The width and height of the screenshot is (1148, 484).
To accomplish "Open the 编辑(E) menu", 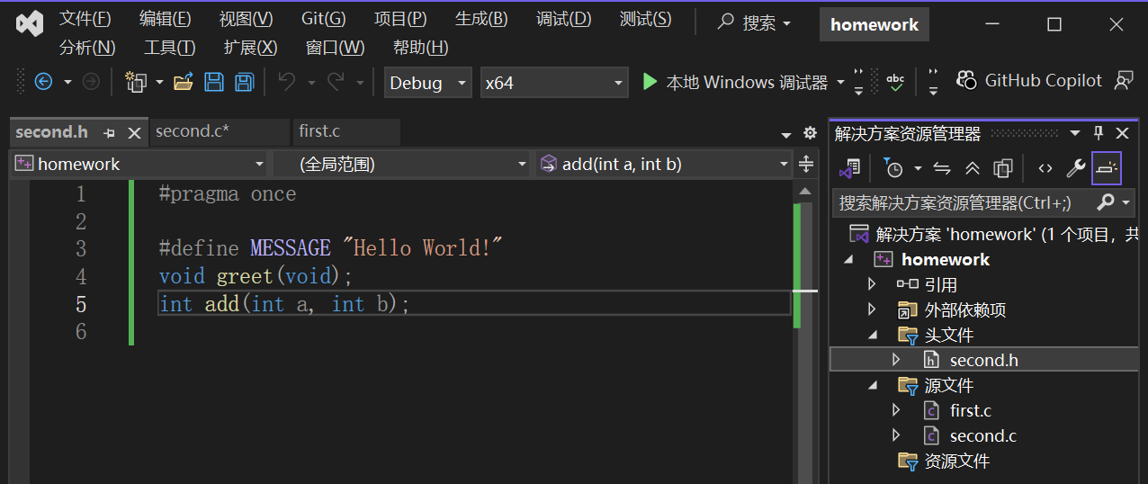I will 165,19.
